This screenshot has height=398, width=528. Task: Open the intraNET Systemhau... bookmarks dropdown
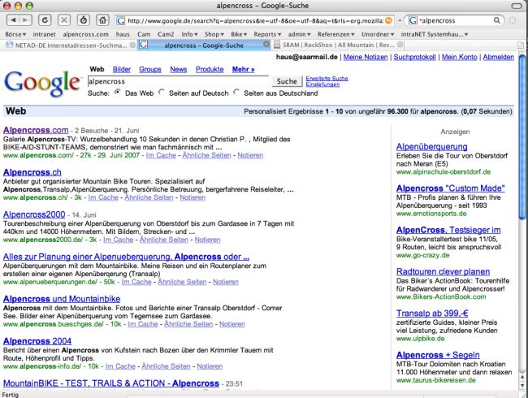click(x=435, y=34)
